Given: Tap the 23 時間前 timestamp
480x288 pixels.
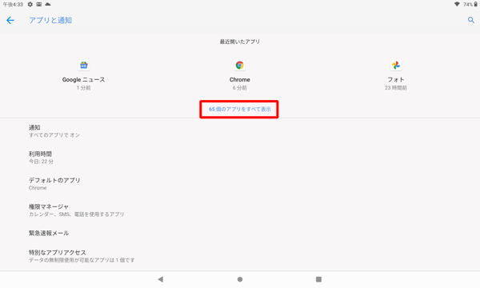Looking at the screenshot, I should coord(396,88).
